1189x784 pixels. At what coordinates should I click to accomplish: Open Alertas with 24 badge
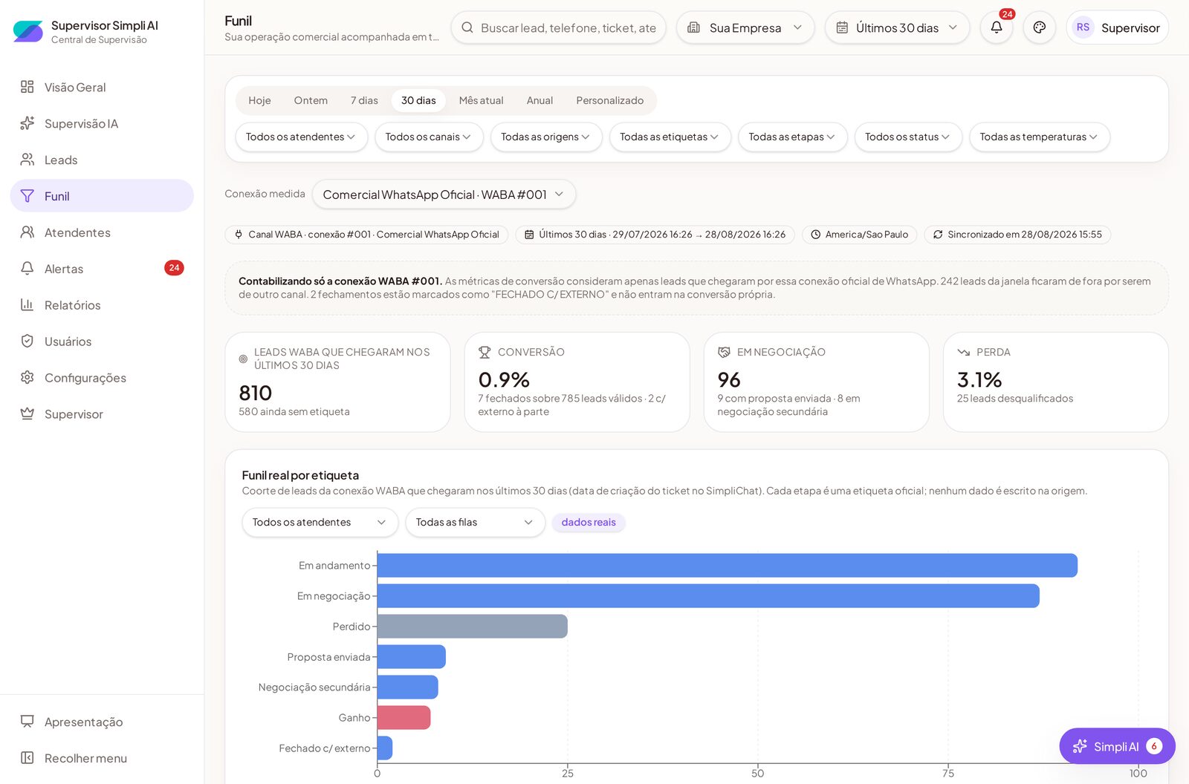tap(102, 269)
